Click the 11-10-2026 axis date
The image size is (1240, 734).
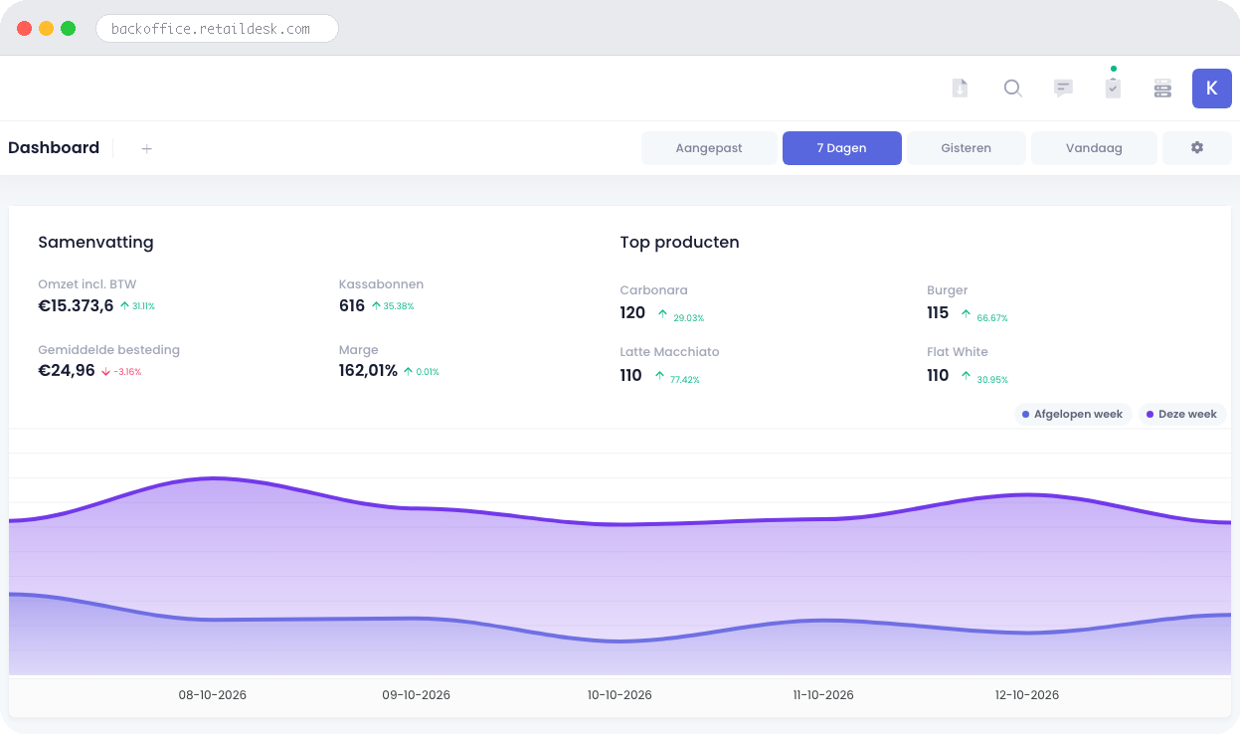823,695
